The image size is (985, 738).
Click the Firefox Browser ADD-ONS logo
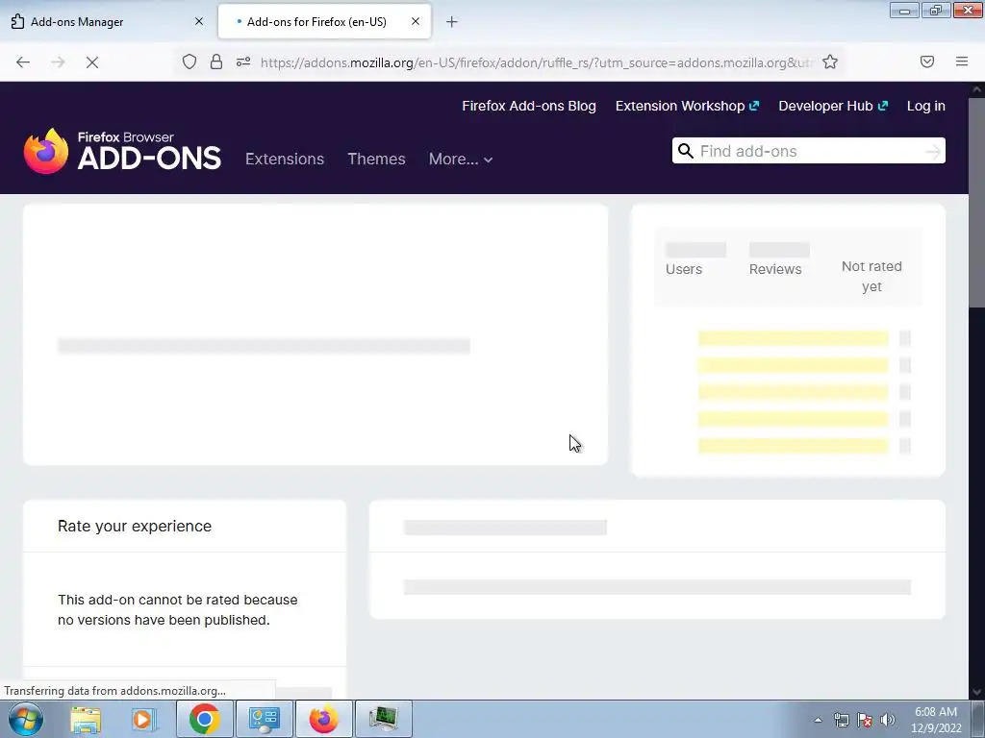122,151
